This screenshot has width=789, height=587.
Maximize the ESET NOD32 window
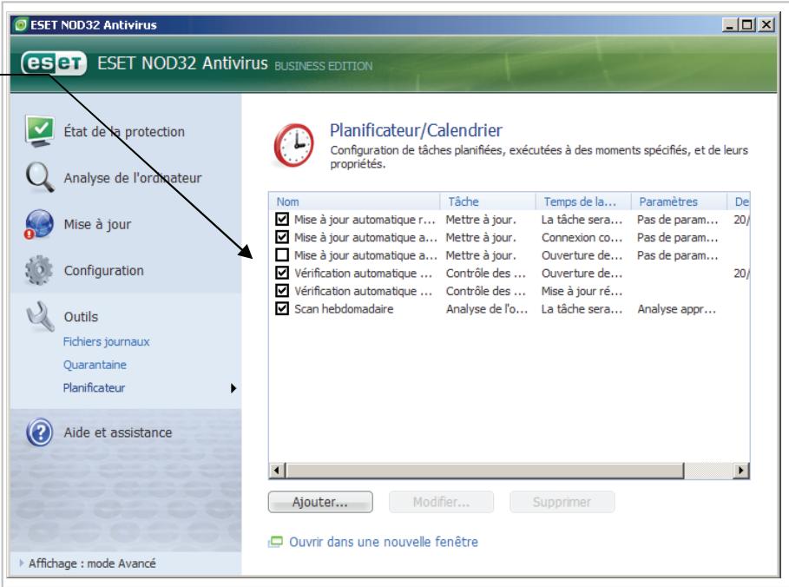[x=747, y=24]
